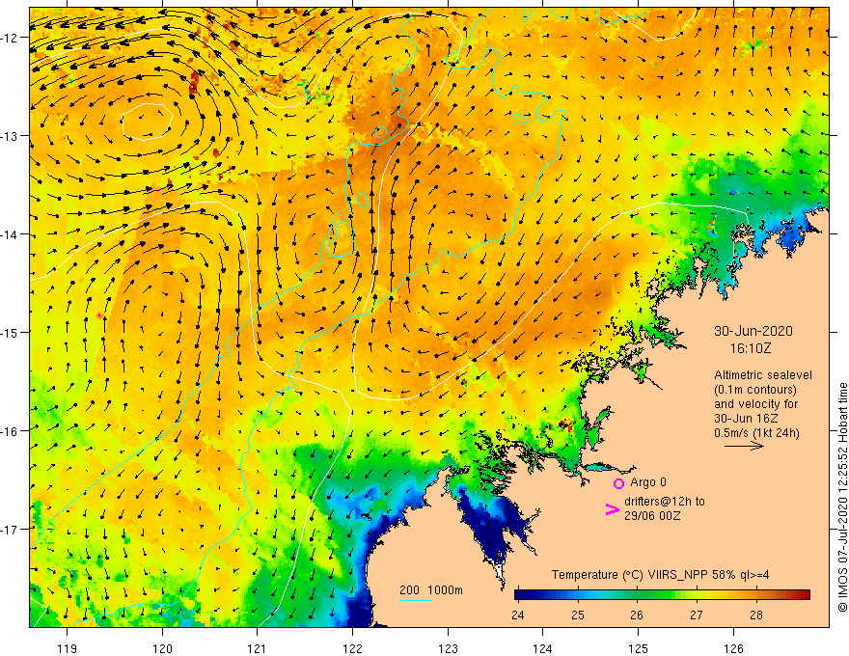Click the longitude axis label 125

(x=638, y=648)
